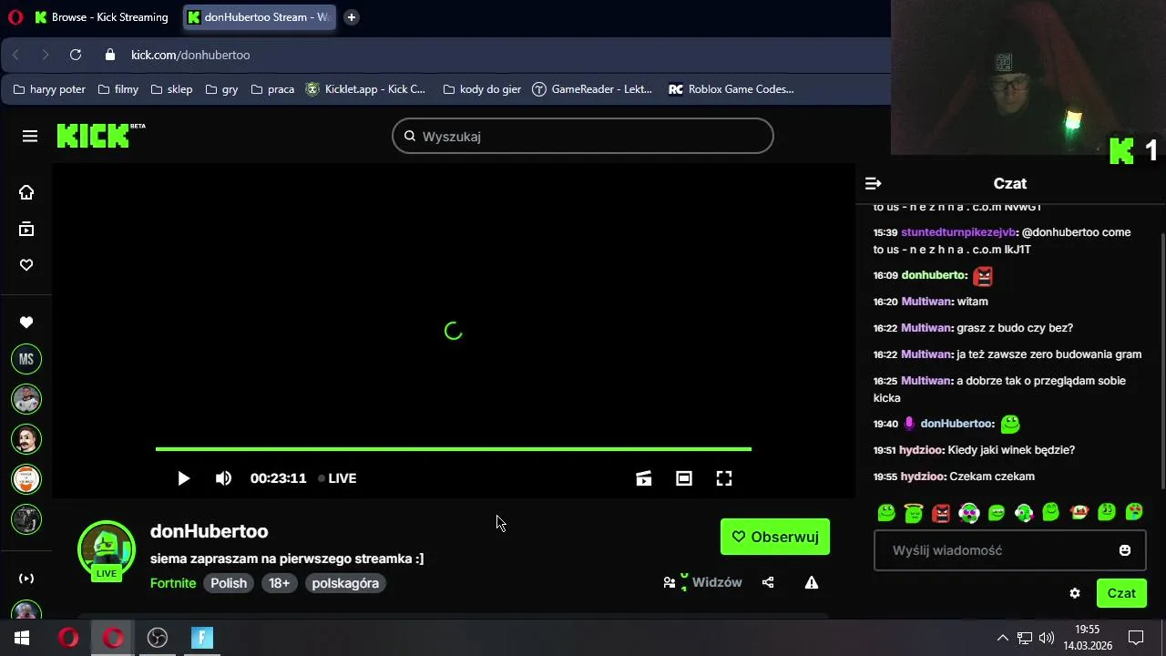This screenshot has height=656, width=1166.
Task: Click the recommended live broadcast icon in sidebar
Action: coord(26,579)
